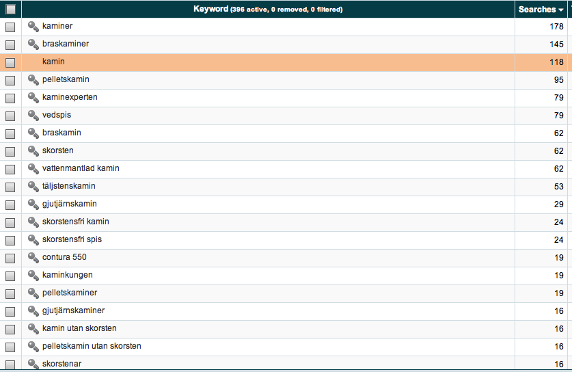Click the key icon next to kaminexperten

click(x=33, y=98)
